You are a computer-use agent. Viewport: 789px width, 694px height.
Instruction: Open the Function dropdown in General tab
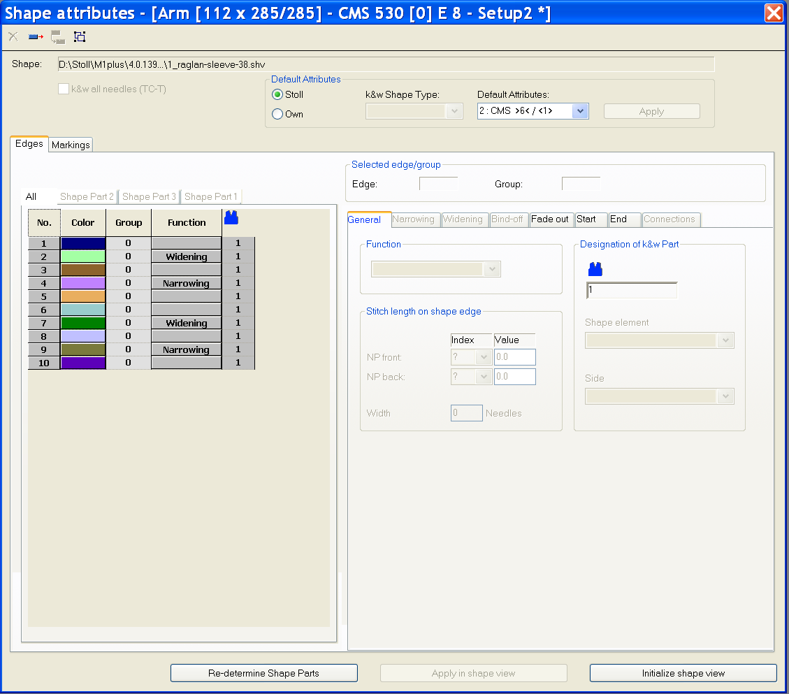(493, 269)
